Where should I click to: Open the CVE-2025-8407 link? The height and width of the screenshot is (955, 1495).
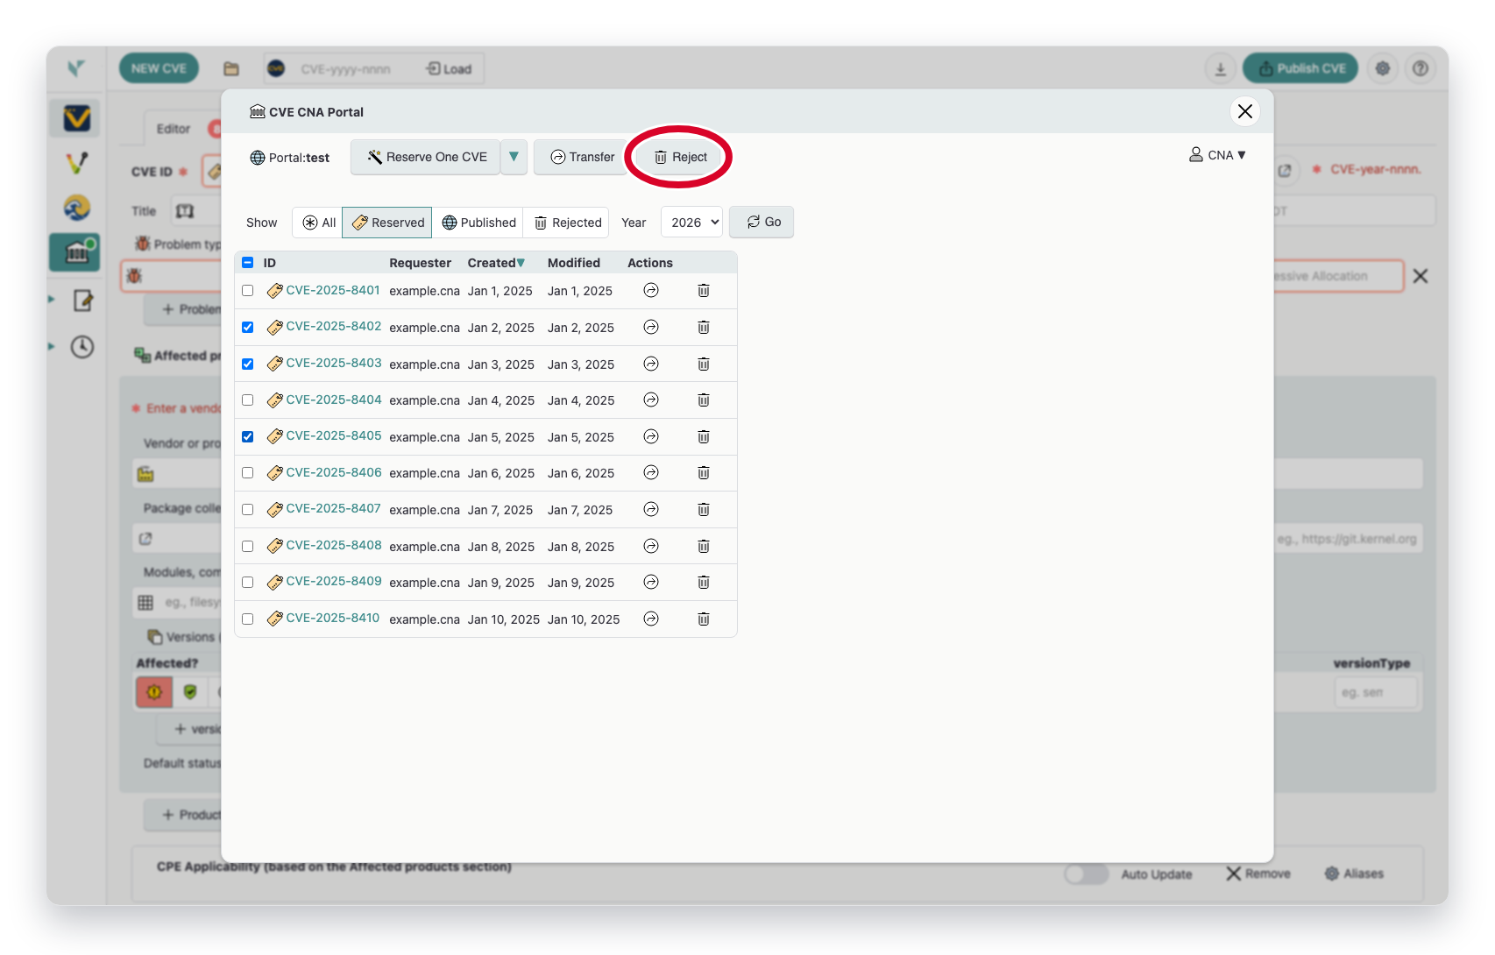[333, 508]
